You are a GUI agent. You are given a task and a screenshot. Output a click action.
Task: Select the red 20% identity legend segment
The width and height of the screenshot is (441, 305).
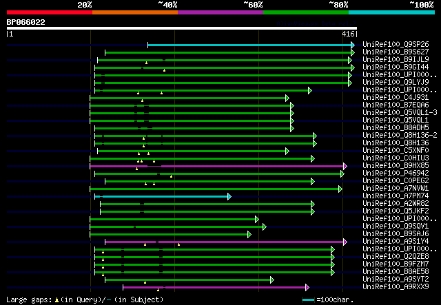[x=50, y=12]
